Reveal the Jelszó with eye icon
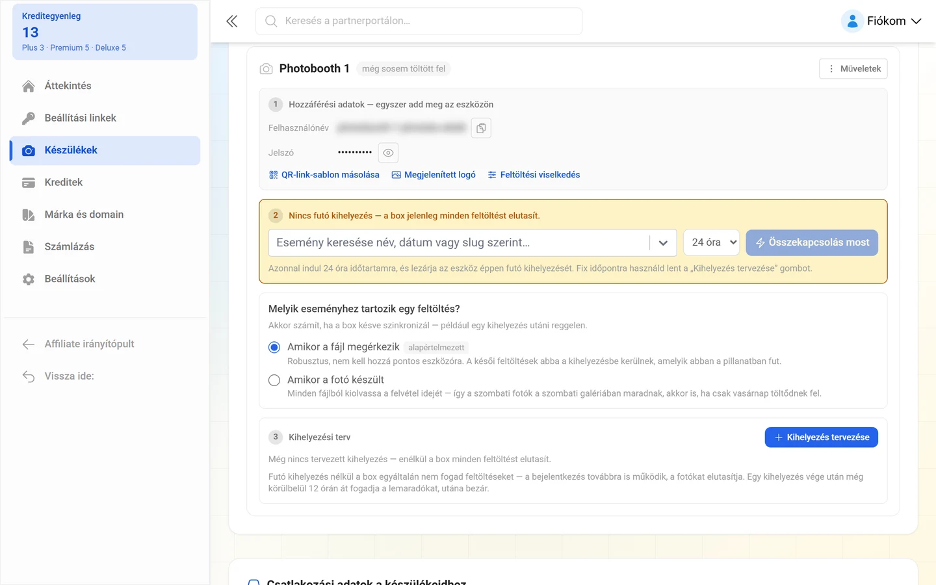This screenshot has height=585, width=936. click(x=388, y=153)
